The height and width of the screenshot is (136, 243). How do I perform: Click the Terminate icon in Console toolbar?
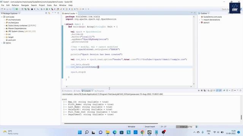coord(199,91)
